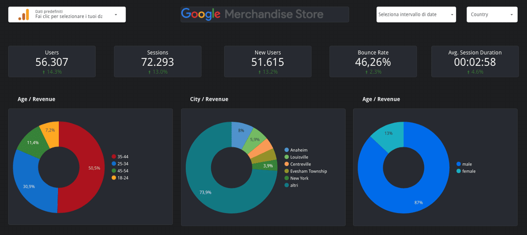Viewport: 527px width, 235px height.
Task: Click the Centreville legend entry
Action: pos(298,164)
